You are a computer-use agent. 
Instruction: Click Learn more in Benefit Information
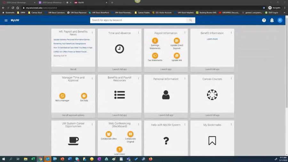[x=212, y=39]
